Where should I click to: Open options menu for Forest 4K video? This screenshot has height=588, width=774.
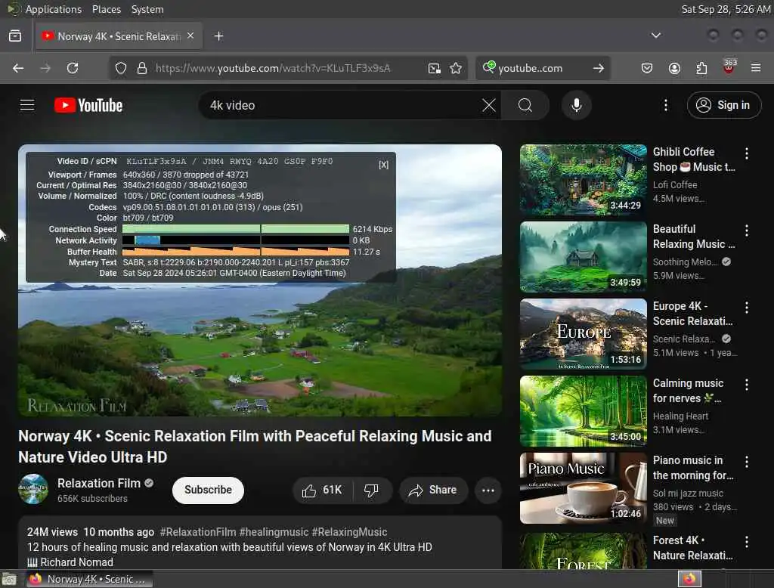click(x=747, y=542)
